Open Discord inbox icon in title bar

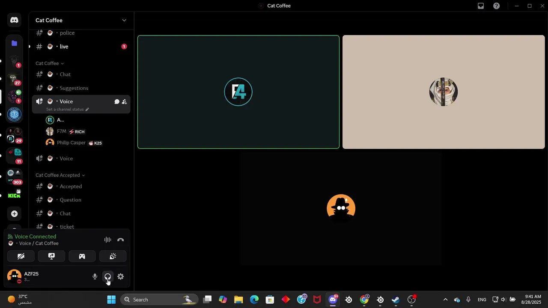point(481,6)
